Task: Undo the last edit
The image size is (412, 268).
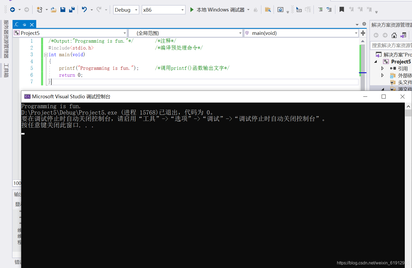Action: pyautogui.click(x=84, y=10)
